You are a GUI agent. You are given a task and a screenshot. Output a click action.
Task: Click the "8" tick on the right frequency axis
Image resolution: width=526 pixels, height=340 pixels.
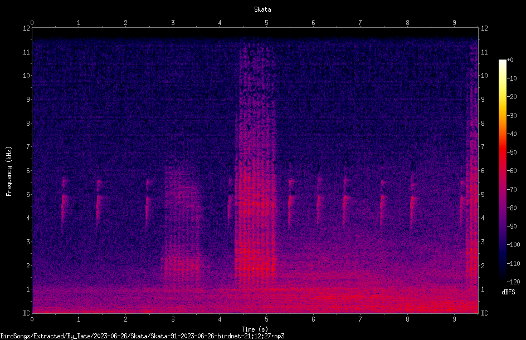[483, 124]
